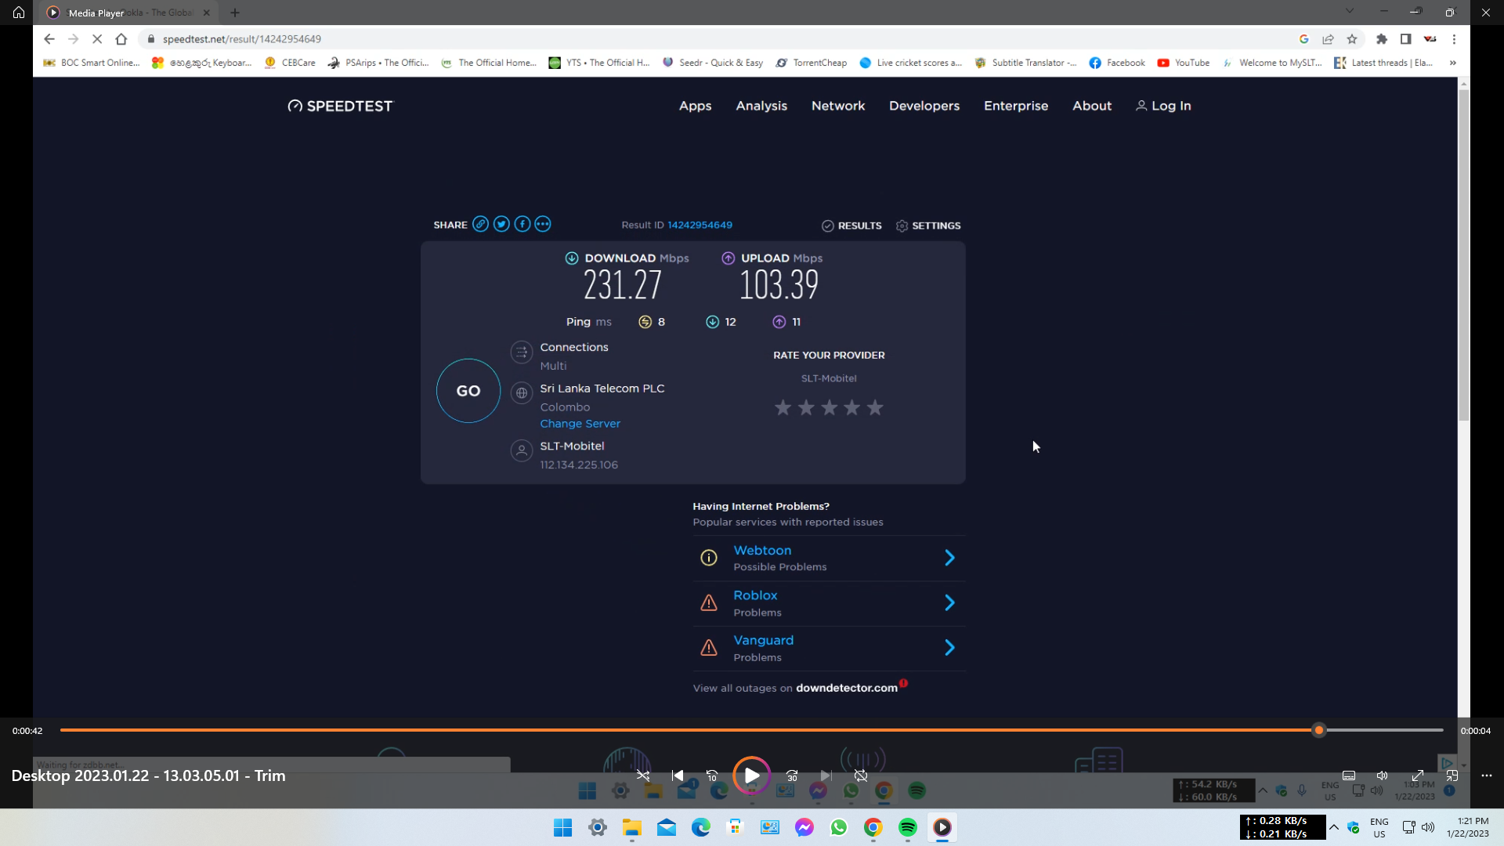Switch Media Player to full screen
The height and width of the screenshot is (846, 1504).
tap(1418, 775)
